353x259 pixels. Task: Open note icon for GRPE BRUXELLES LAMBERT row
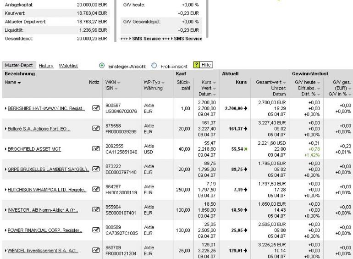(x=96, y=169)
